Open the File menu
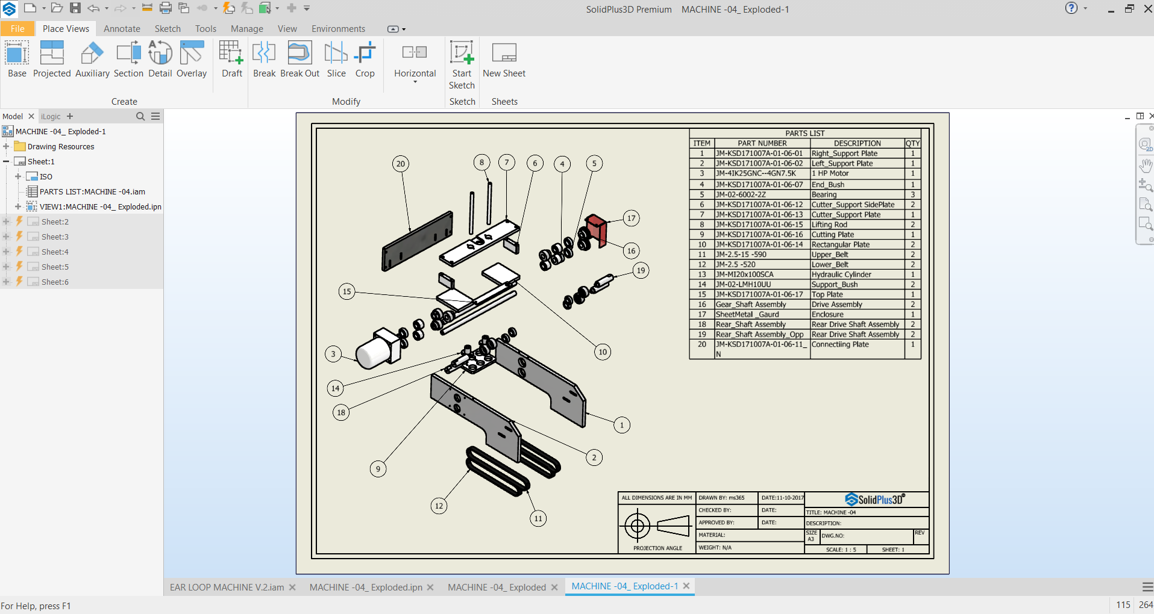1154x614 pixels. coord(17,28)
